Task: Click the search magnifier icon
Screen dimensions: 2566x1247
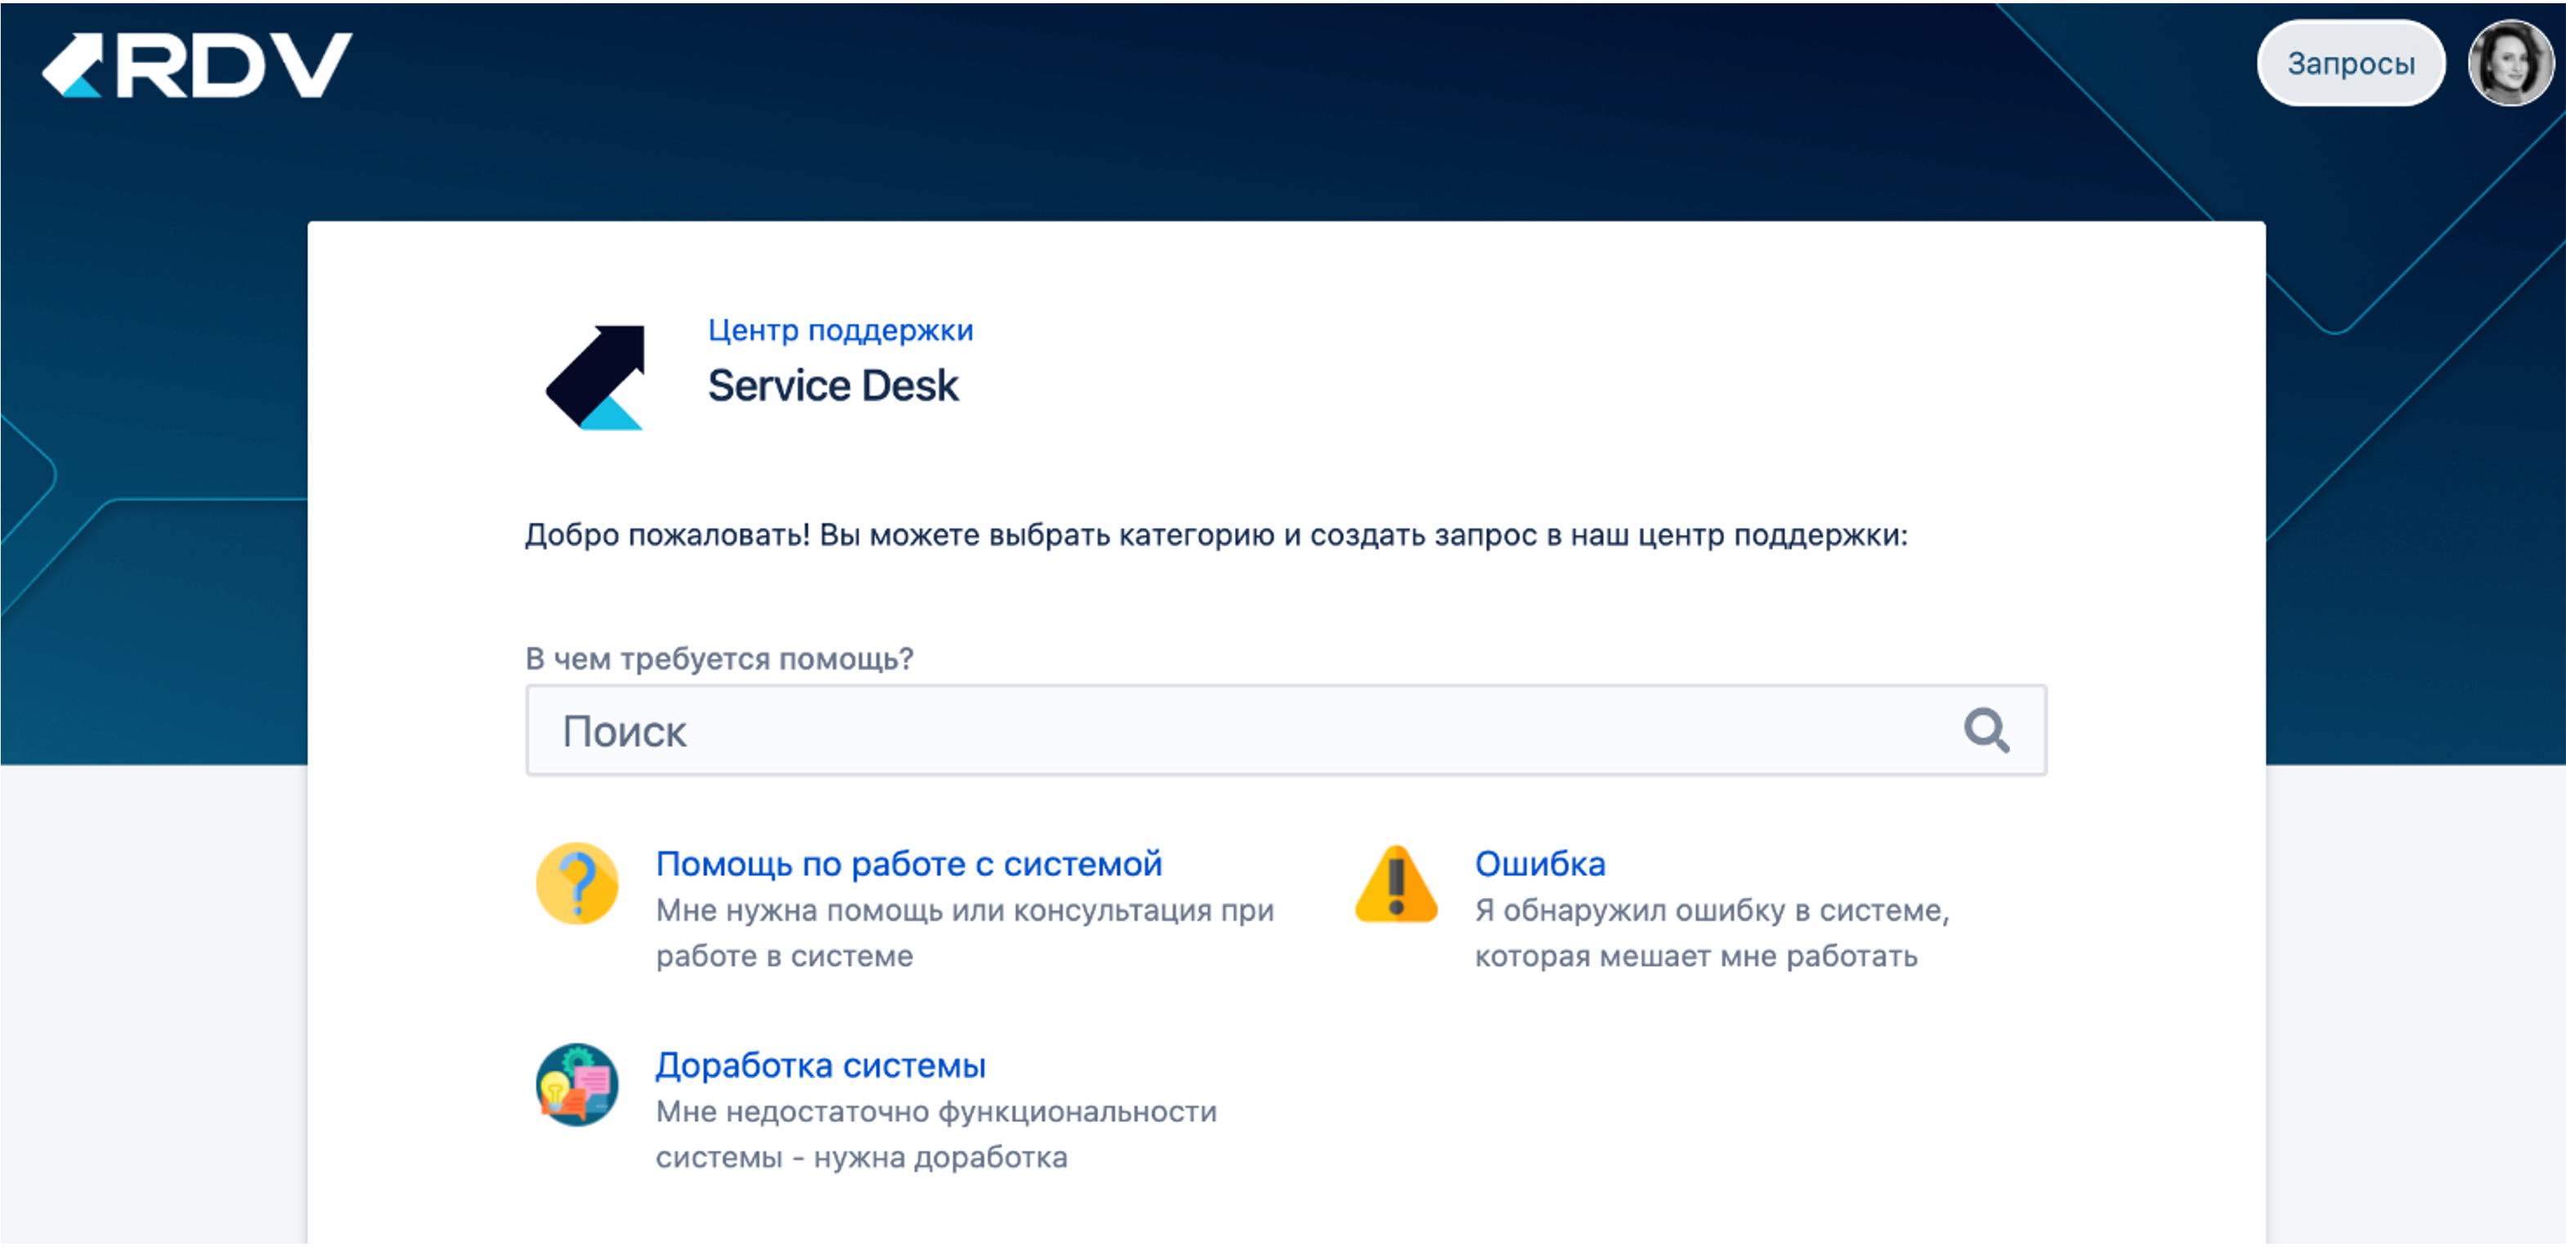Action: pos(1986,730)
